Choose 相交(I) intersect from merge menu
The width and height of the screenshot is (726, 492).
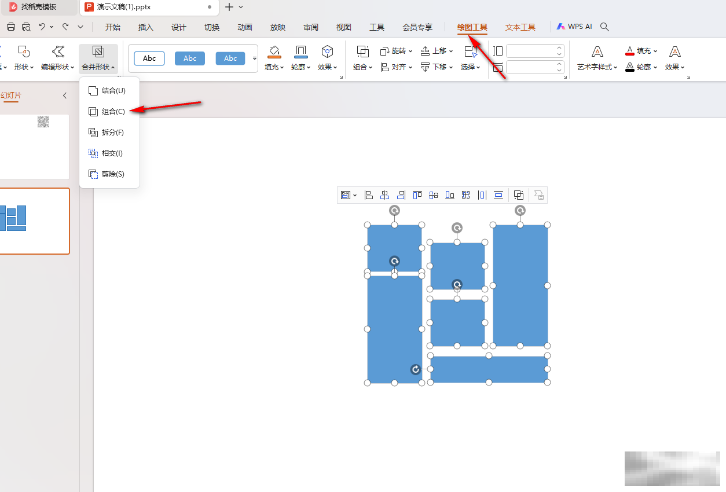coord(109,153)
